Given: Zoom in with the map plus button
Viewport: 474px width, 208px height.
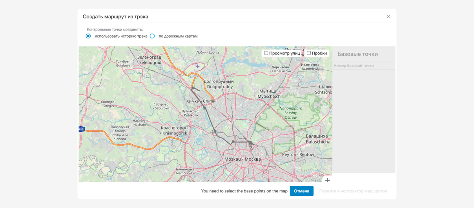Looking at the screenshot, I should (x=327, y=180).
